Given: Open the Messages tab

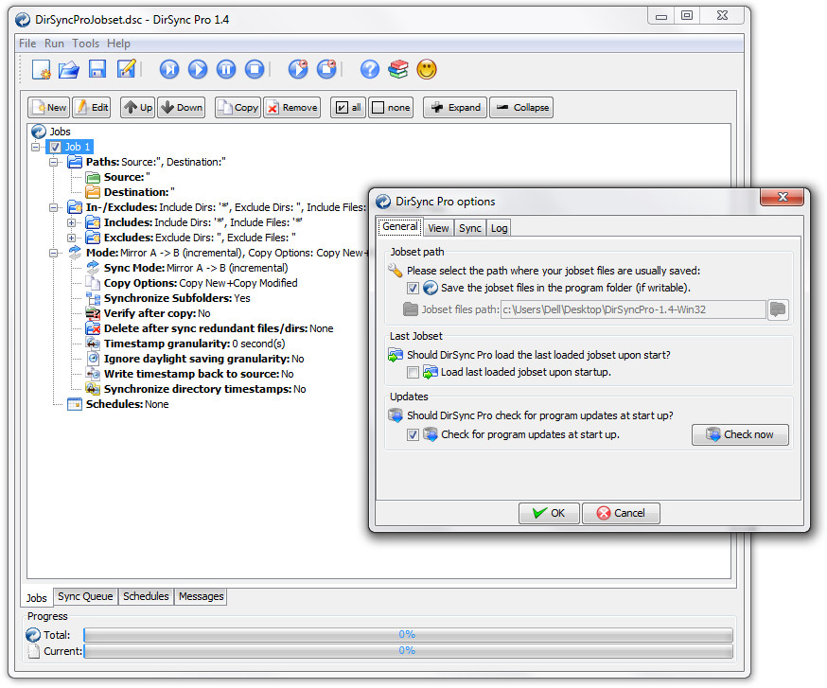Looking at the screenshot, I should point(201,596).
